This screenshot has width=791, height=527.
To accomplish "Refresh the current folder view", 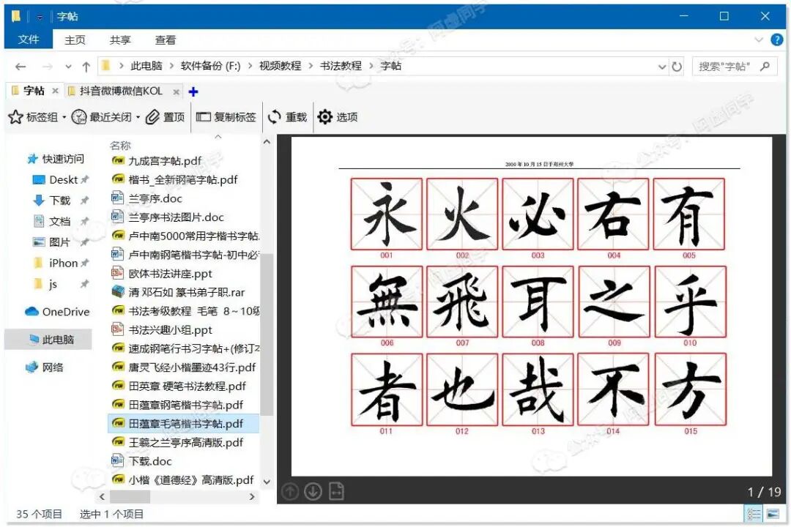I will click(677, 67).
